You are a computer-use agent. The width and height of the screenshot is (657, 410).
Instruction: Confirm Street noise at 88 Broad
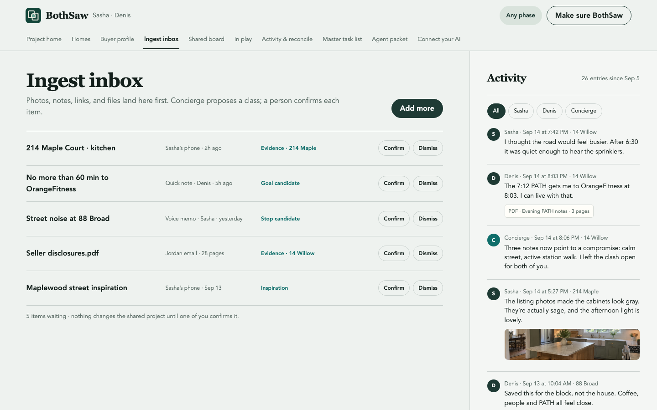click(x=394, y=219)
